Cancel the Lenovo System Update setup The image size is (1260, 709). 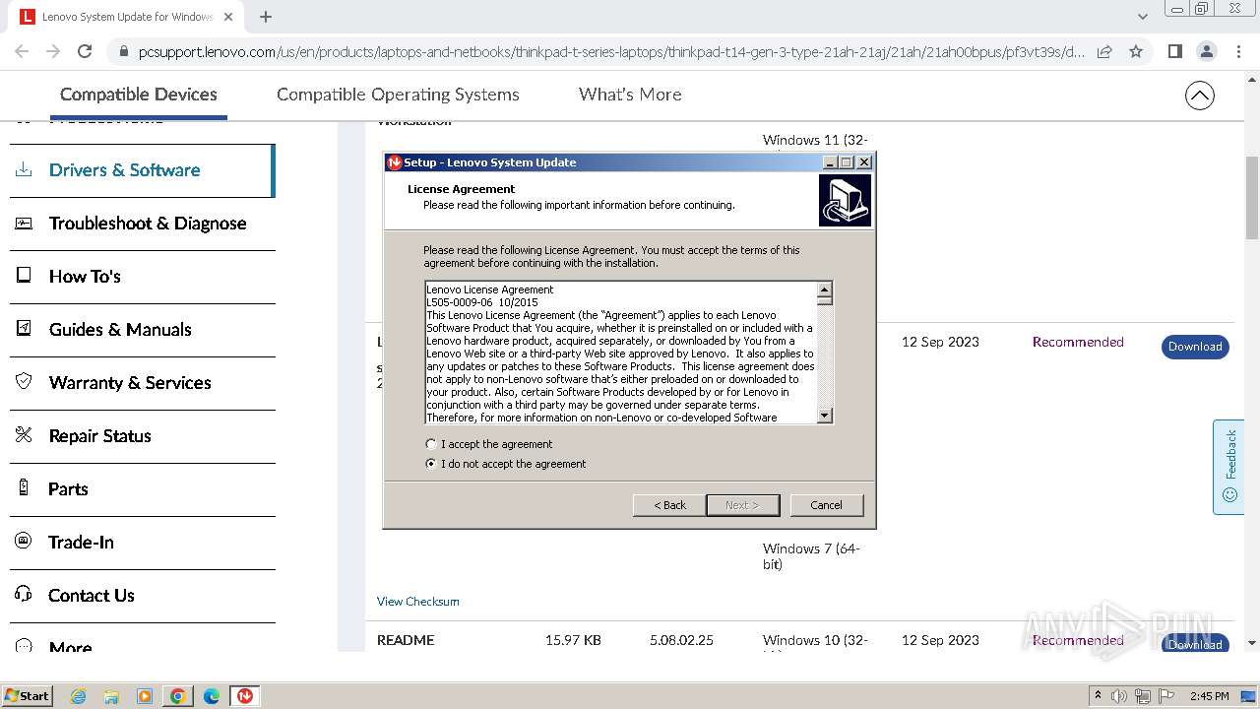(x=826, y=505)
